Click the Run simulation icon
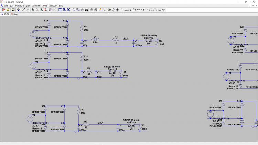The height and width of the screenshot is (145, 258). click(x=23, y=10)
